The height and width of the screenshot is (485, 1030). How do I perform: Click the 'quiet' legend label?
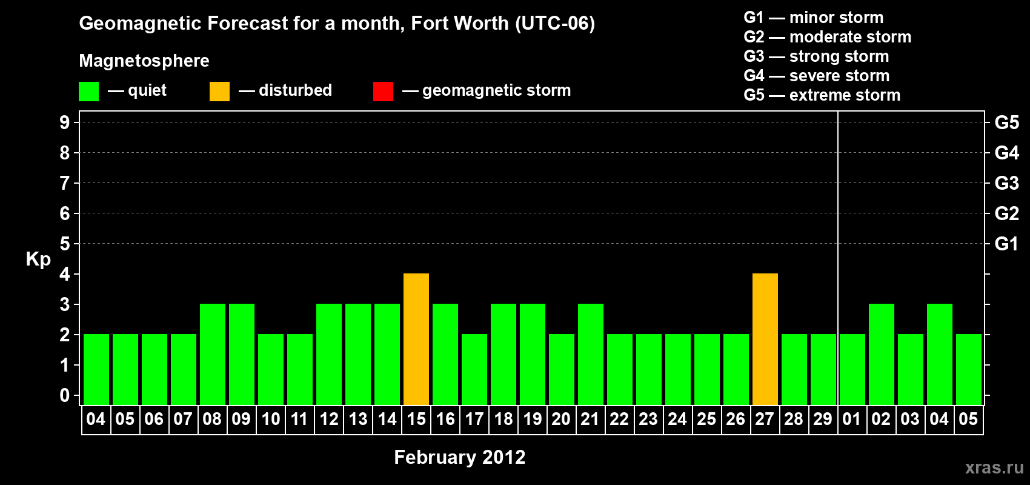tap(147, 90)
